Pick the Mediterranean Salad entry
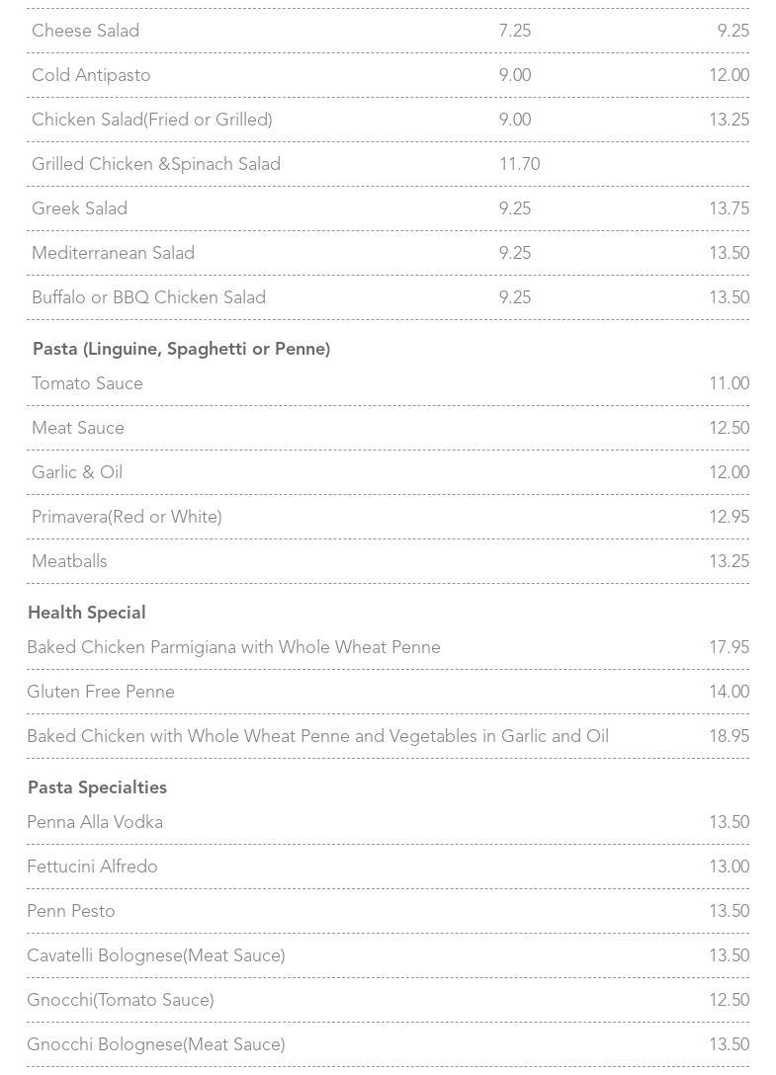Screen dimensions: 776x1075 click(113, 253)
